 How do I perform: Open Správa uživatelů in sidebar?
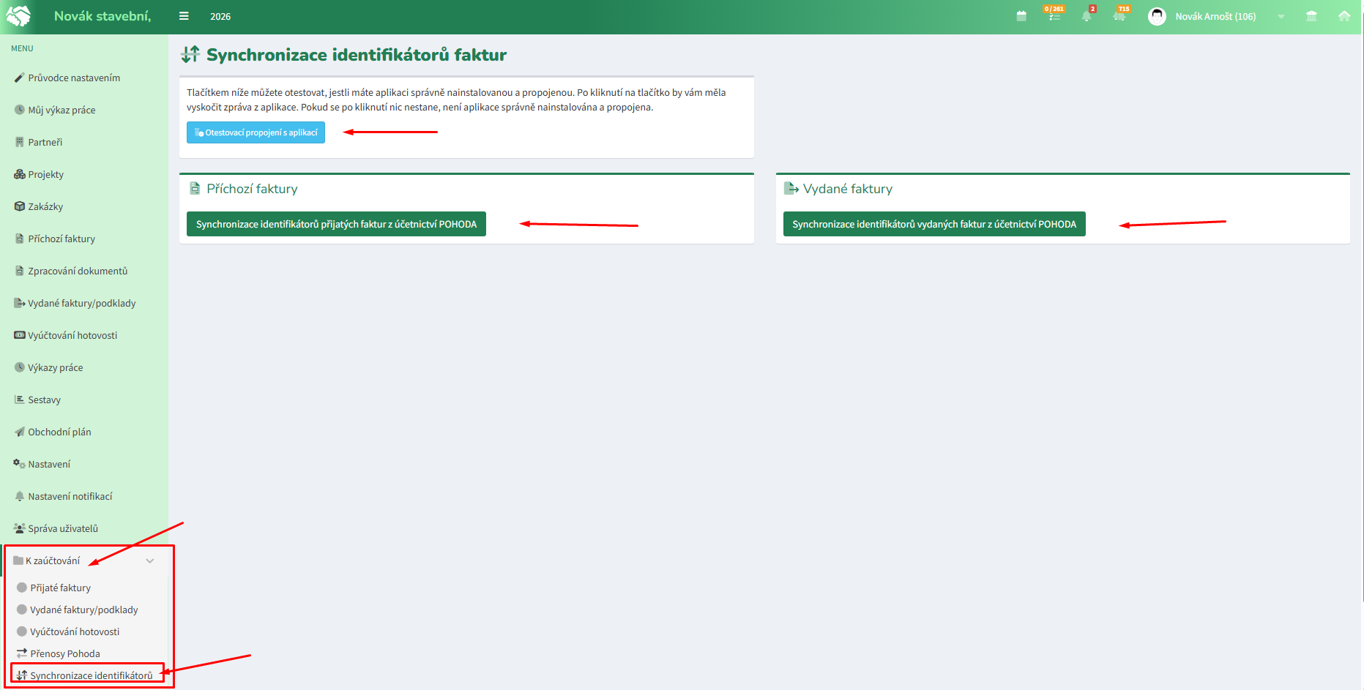(x=63, y=528)
